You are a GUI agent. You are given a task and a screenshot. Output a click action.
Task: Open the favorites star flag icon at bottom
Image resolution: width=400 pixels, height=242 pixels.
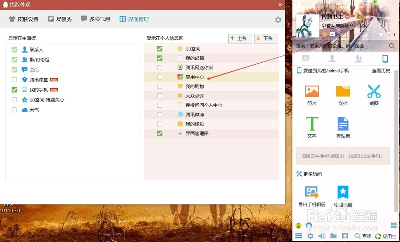[345, 236]
